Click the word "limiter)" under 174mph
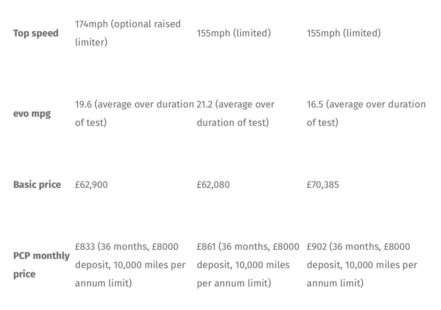This screenshot has width=441, height=310. [x=91, y=43]
